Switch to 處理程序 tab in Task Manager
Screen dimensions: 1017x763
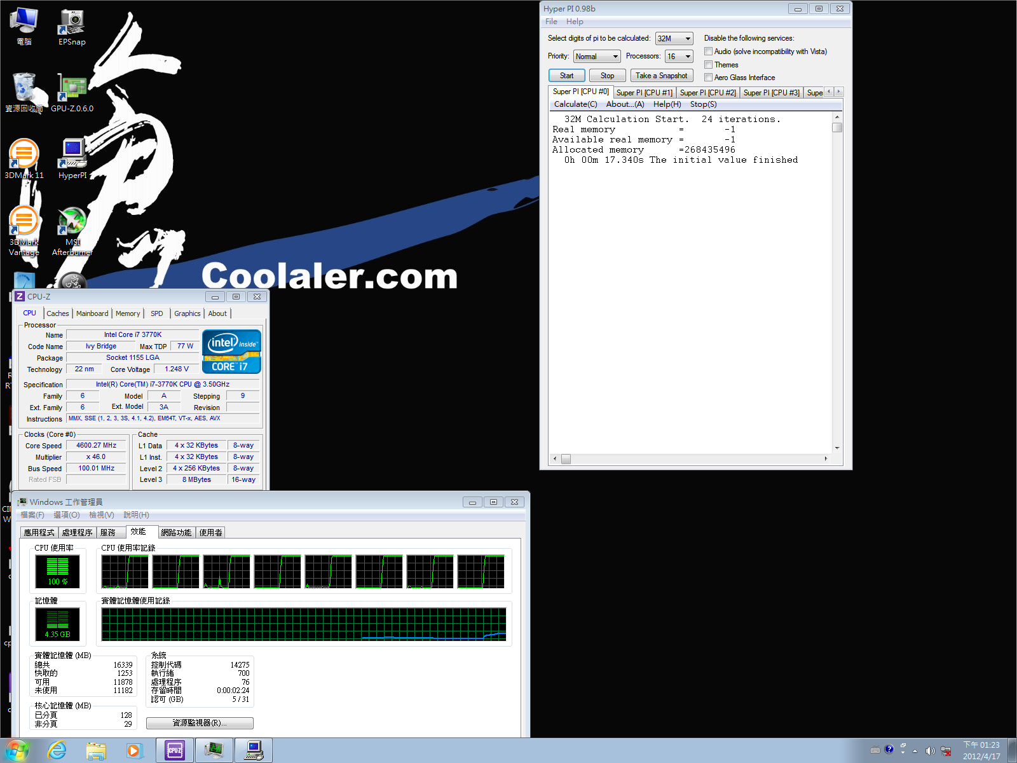(77, 533)
